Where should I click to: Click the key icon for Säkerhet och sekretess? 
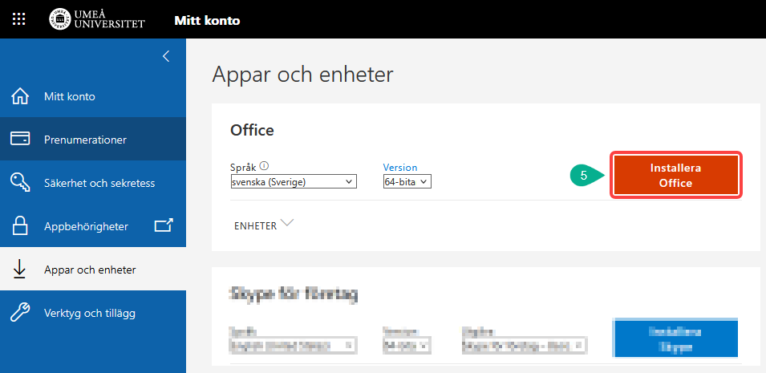pos(20,183)
